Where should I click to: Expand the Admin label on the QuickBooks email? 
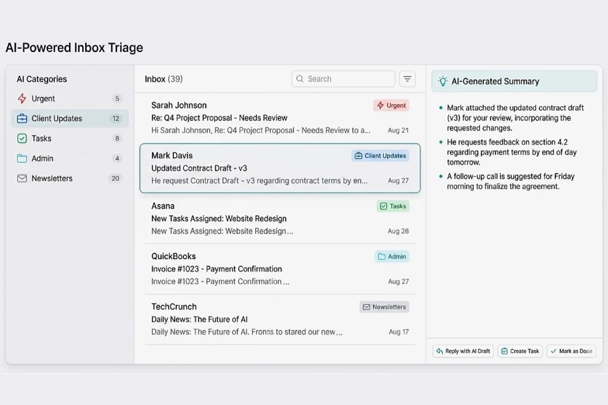(x=391, y=256)
